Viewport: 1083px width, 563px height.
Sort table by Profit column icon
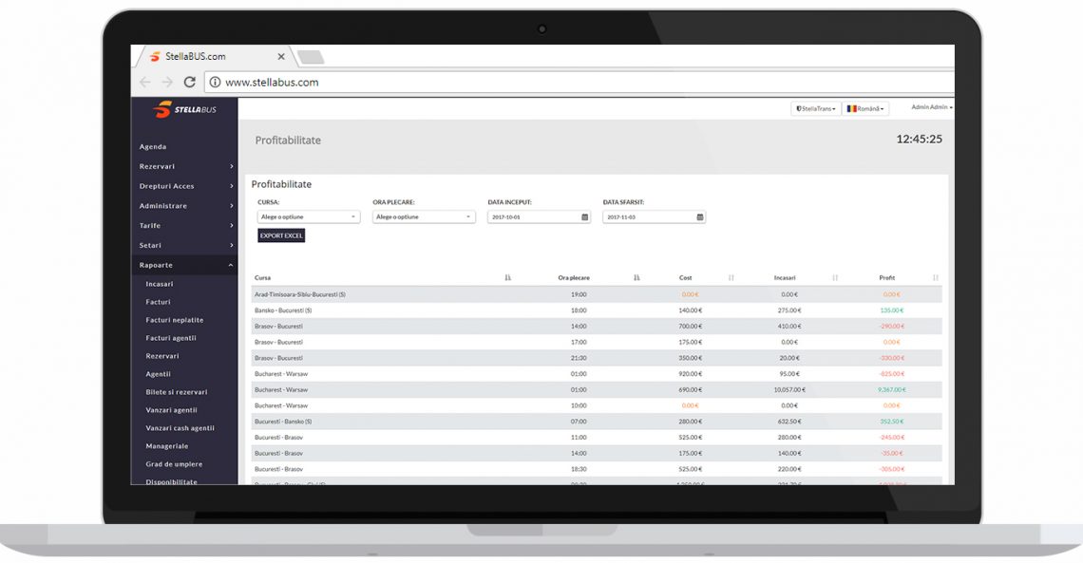click(x=935, y=277)
